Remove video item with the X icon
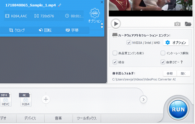 coord(102,2)
